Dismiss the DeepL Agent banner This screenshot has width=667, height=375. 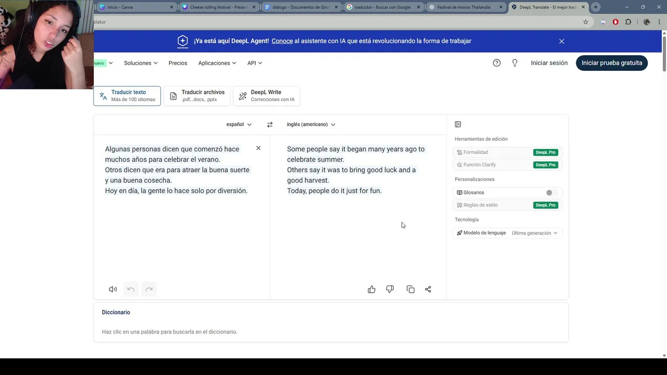(562, 41)
